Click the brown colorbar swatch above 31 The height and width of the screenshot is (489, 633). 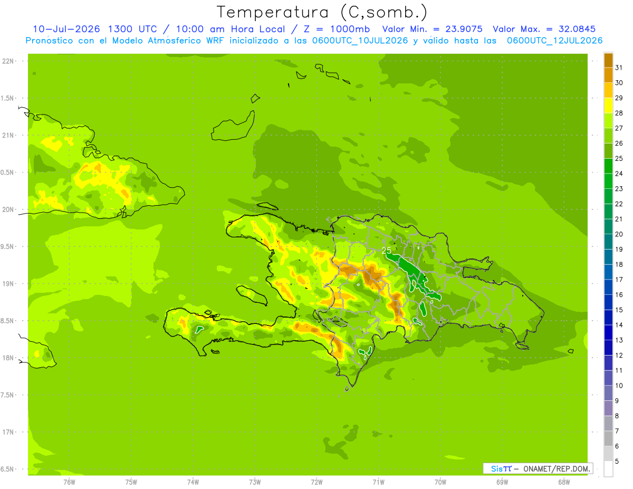[608, 60]
